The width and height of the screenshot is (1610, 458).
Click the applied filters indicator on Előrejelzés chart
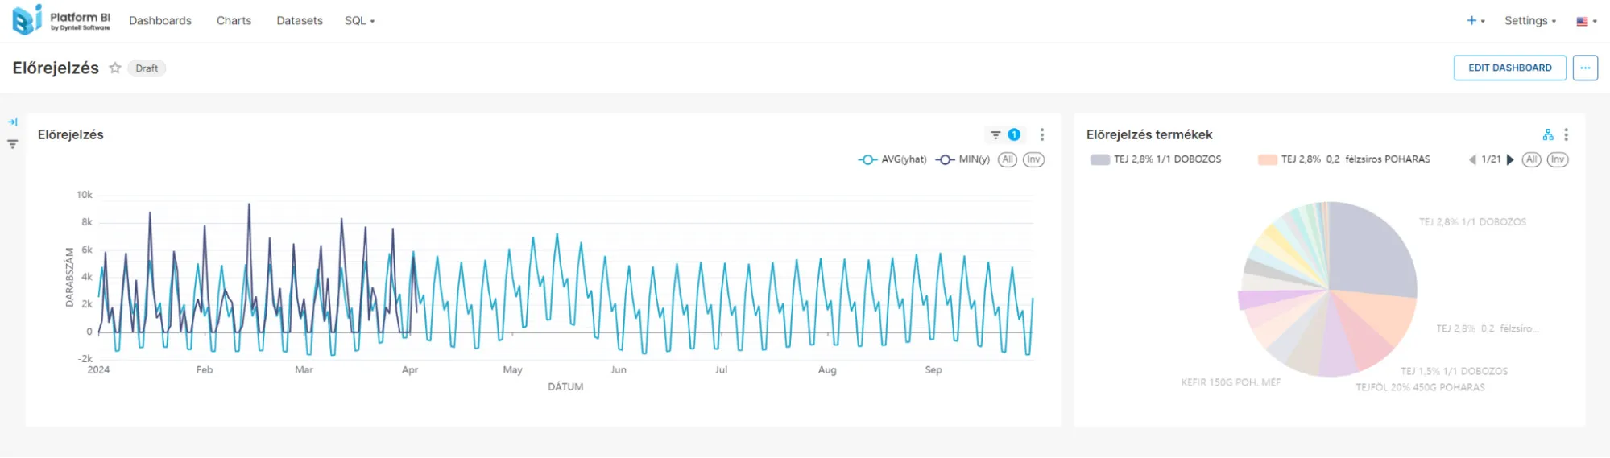1004,135
